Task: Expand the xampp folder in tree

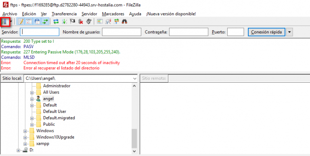Action: point(25,144)
